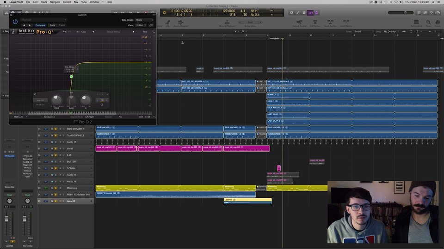Open Pro-Q 2 Help menu
444x249 pixels.
click(145, 32)
